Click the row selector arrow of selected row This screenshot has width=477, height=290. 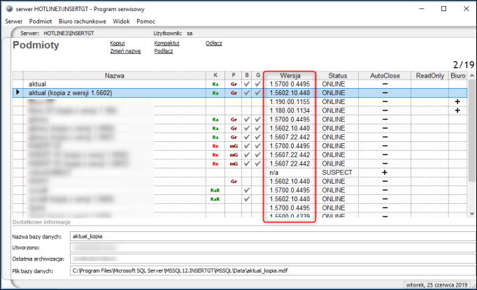click(x=17, y=92)
